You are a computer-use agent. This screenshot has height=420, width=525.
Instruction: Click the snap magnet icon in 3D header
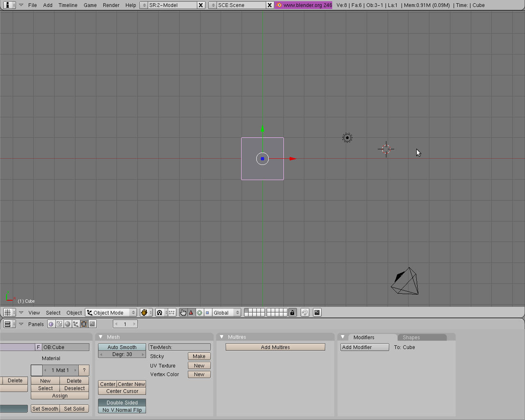(305, 313)
